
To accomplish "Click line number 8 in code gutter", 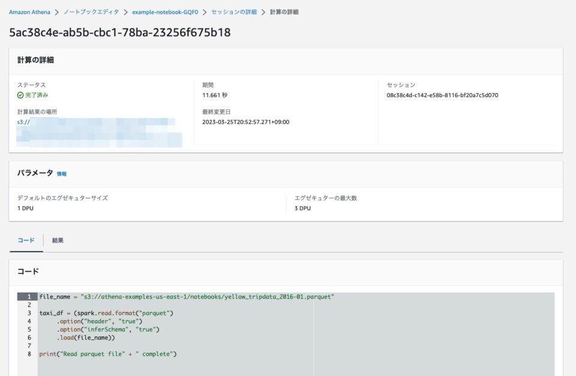I will click(x=29, y=354).
